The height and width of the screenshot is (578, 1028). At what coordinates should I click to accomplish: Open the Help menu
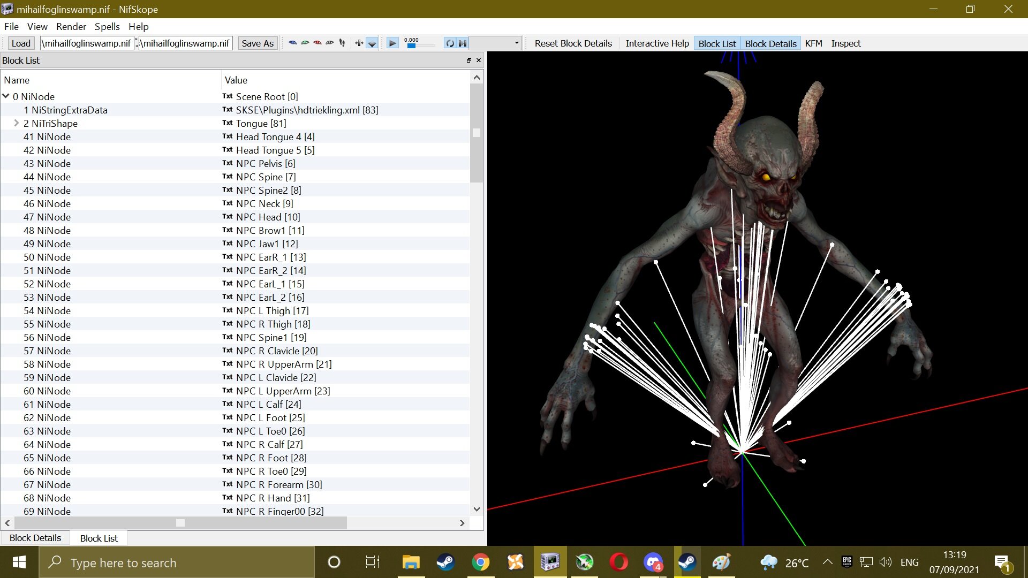[138, 26]
